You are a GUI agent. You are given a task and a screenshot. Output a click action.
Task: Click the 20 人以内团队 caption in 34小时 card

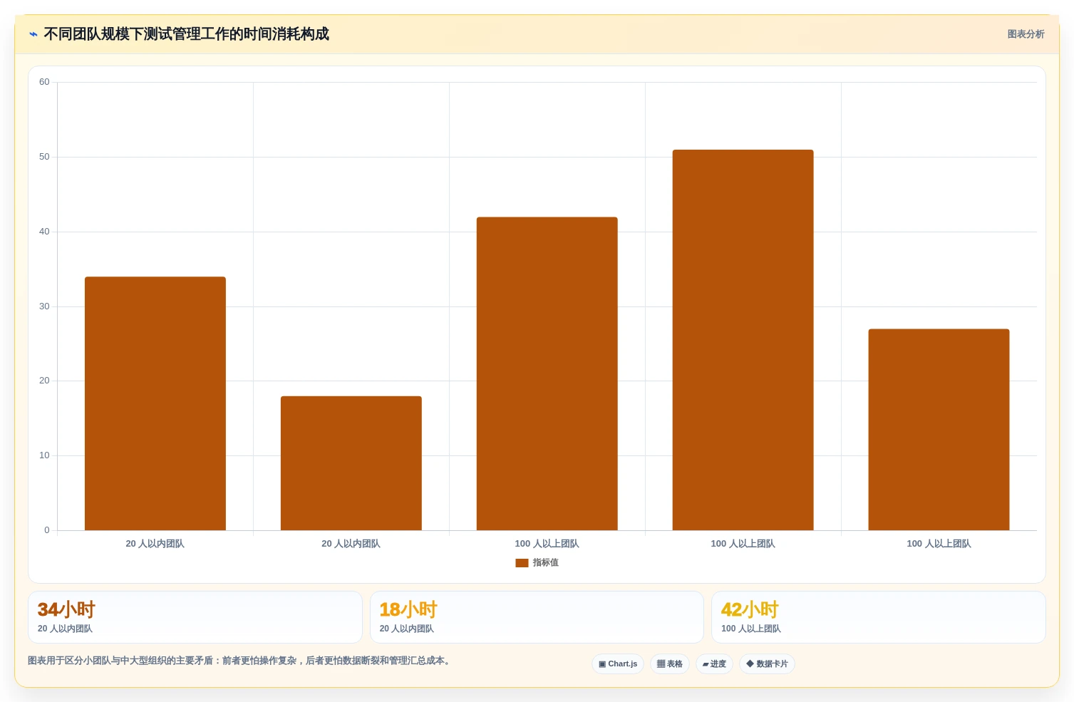[x=65, y=629]
